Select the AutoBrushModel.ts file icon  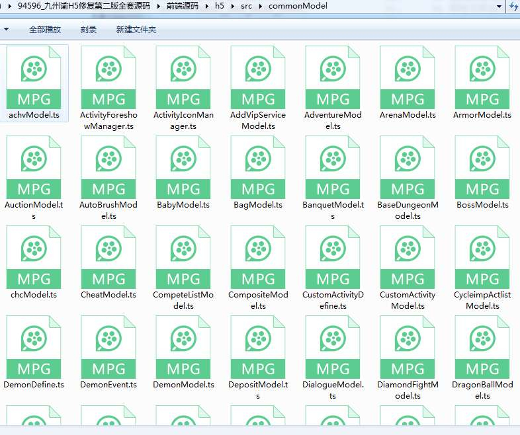pyautogui.click(x=108, y=168)
